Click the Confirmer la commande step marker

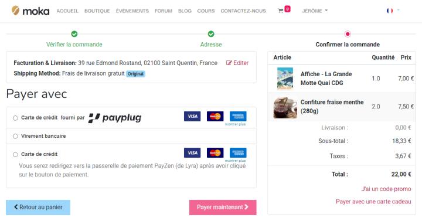(348, 34)
